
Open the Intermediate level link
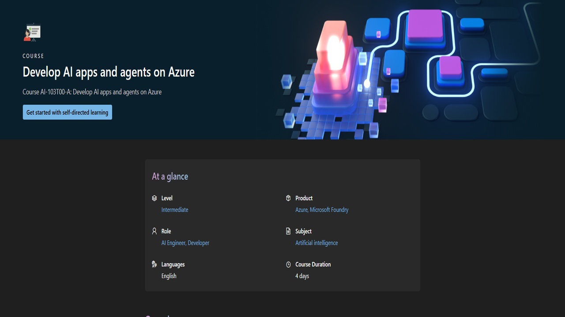(x=175, y=210)
